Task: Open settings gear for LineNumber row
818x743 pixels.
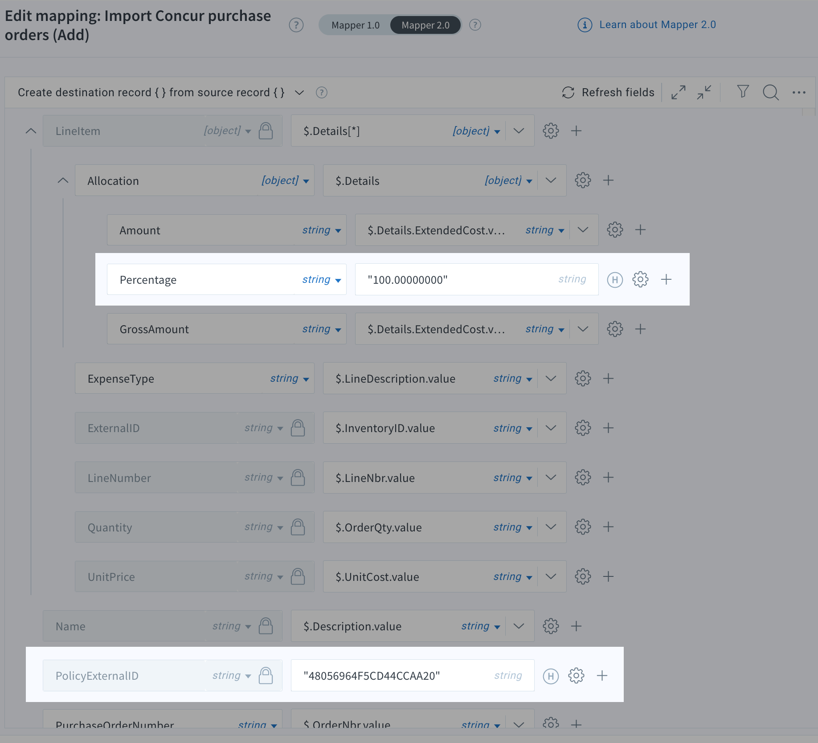Action: click(x=583, y=478)
